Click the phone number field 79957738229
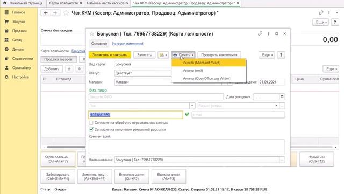The width and height of the screenshot is (344, 194). (136, 115)
